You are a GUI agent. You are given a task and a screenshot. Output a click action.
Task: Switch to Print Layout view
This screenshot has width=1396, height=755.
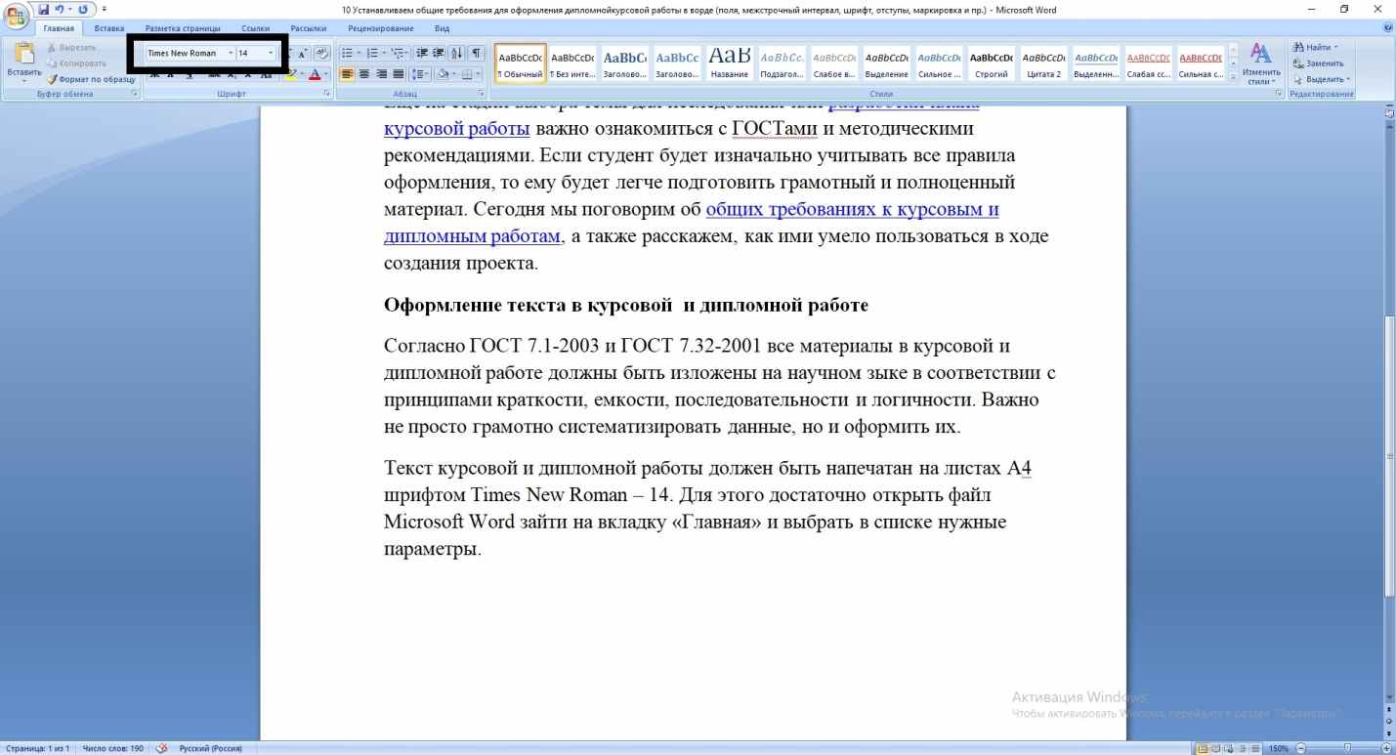coord(1203,748)
